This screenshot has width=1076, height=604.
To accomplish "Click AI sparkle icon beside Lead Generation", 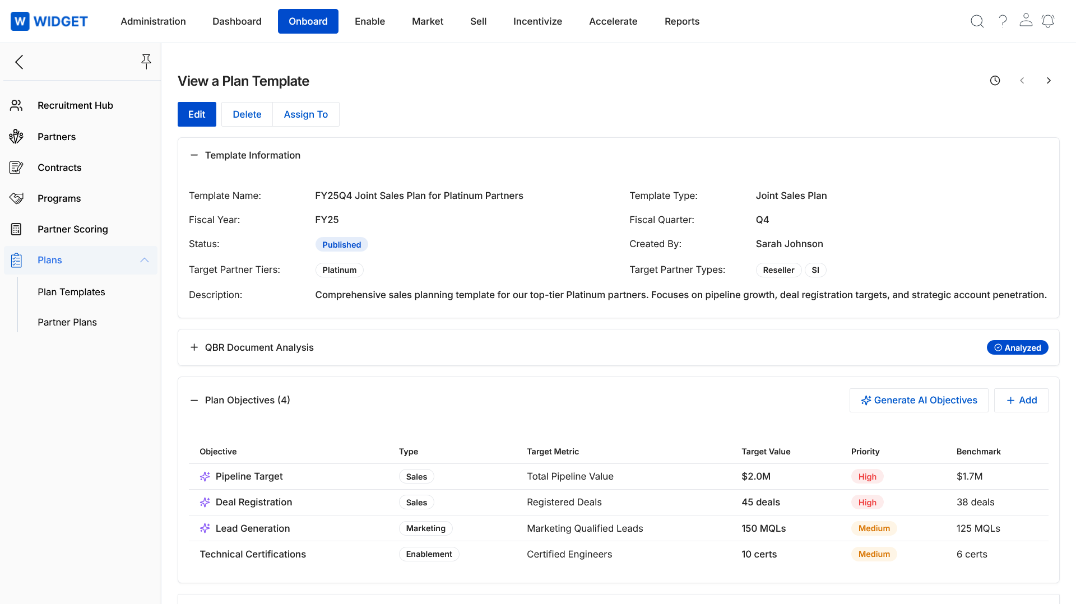I will click(205, 528).
